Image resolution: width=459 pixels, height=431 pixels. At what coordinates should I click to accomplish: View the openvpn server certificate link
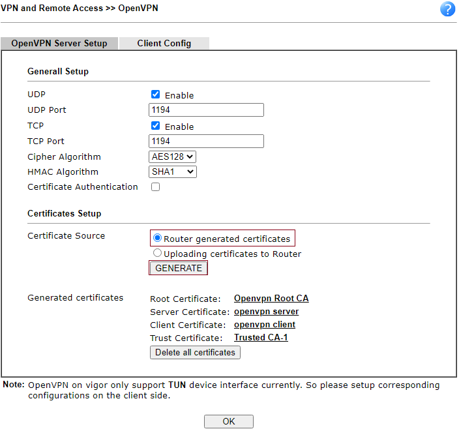pos(266,312)
